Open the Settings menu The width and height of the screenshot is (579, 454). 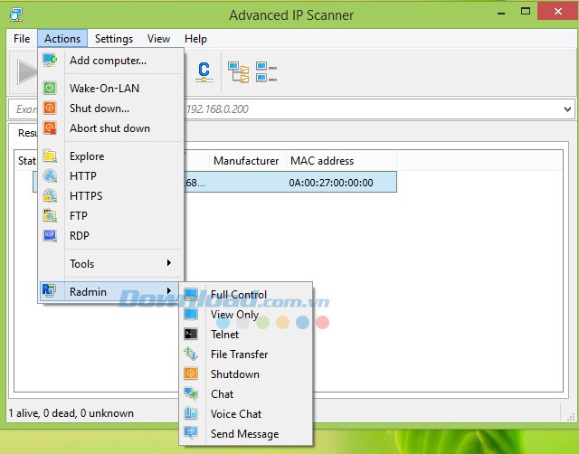[x=114, y=39]
